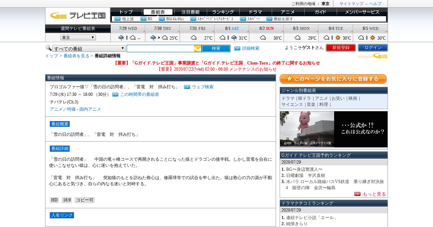
Task: Click into the program search text field
Action: (x=161, y=48)
